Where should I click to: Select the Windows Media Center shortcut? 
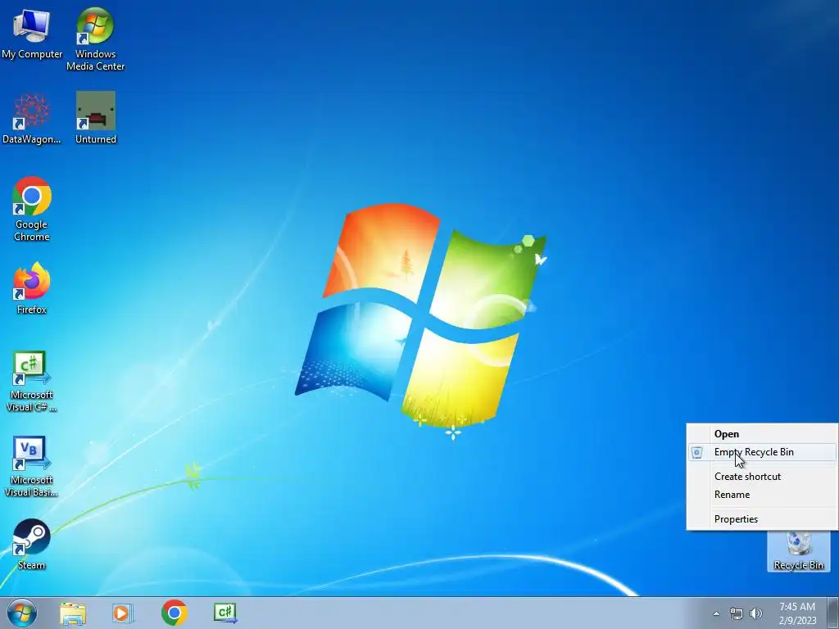(95, 39)
